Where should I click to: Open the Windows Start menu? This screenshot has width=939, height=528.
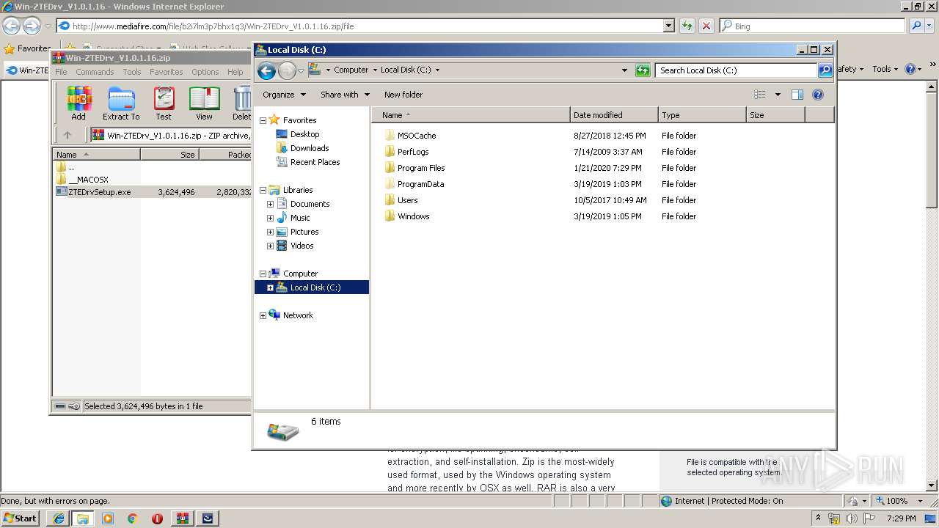(x=20, y=518)
